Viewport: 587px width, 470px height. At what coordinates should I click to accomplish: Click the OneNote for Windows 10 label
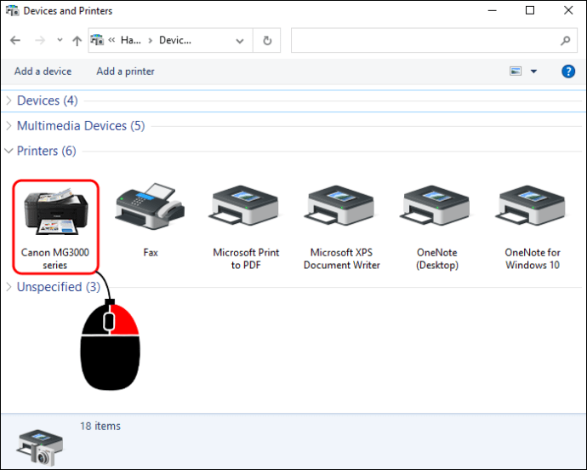(x=533, y=259)
